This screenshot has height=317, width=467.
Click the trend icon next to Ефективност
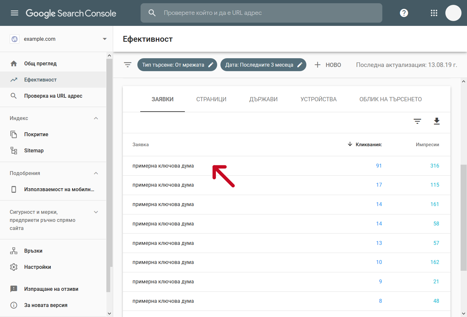14,80
